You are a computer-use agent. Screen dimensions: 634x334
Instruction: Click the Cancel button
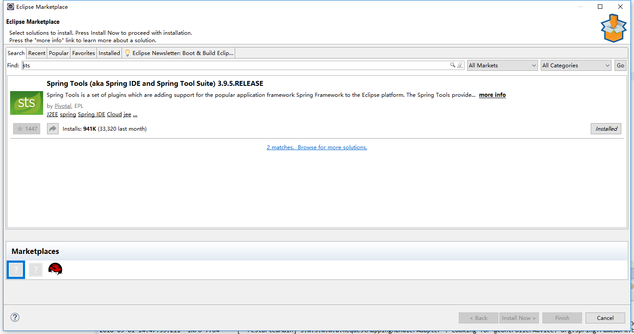click(x=605, y=318)
